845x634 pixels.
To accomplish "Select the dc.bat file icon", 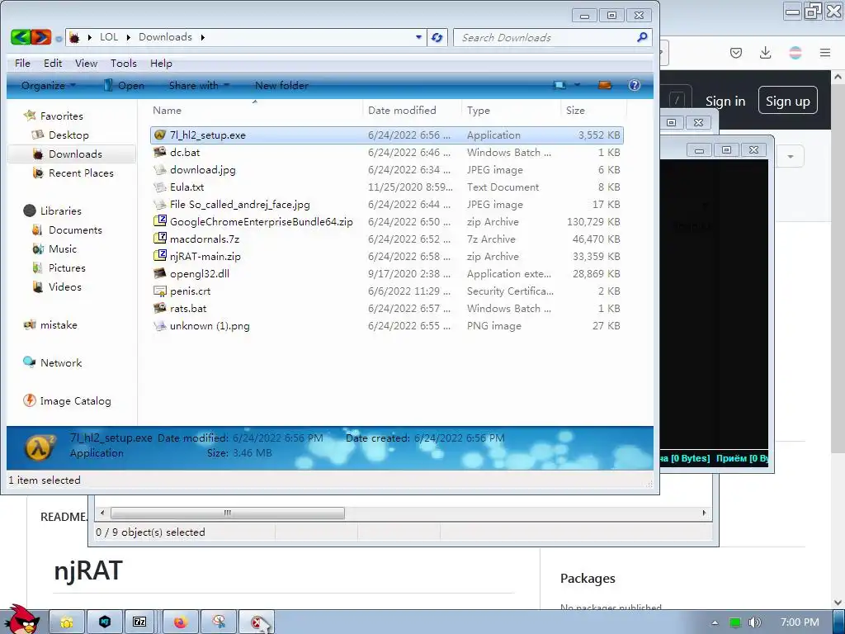I will 159,152.
